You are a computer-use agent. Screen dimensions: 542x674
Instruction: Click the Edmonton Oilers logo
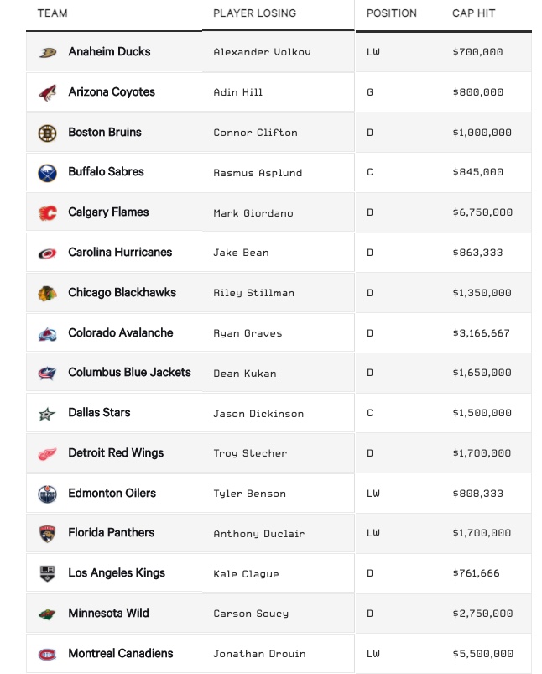pos(47,494)
